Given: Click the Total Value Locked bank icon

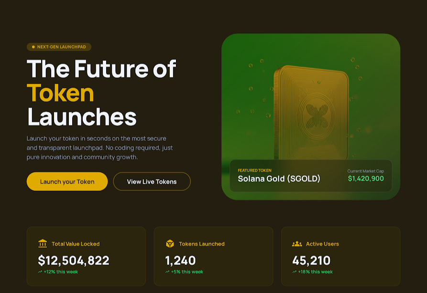Looking at the screenshot, I should (x=43, y=243).
